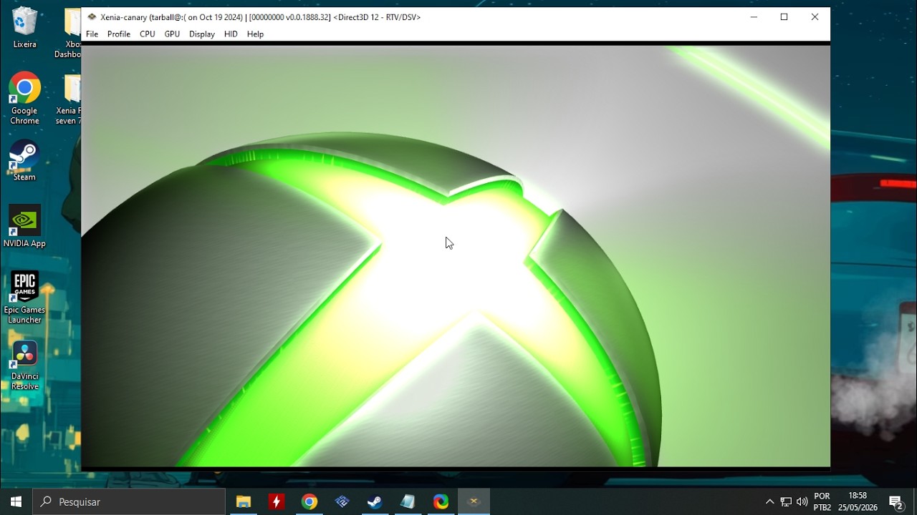
Task: Click the Pesquisar taskbar search box
Action: [129, 501]
